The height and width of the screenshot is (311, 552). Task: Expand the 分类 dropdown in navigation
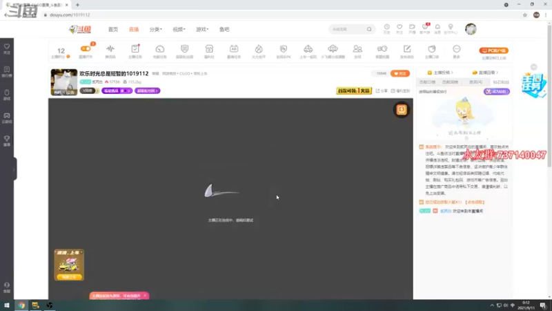click(x=156, y=29)
